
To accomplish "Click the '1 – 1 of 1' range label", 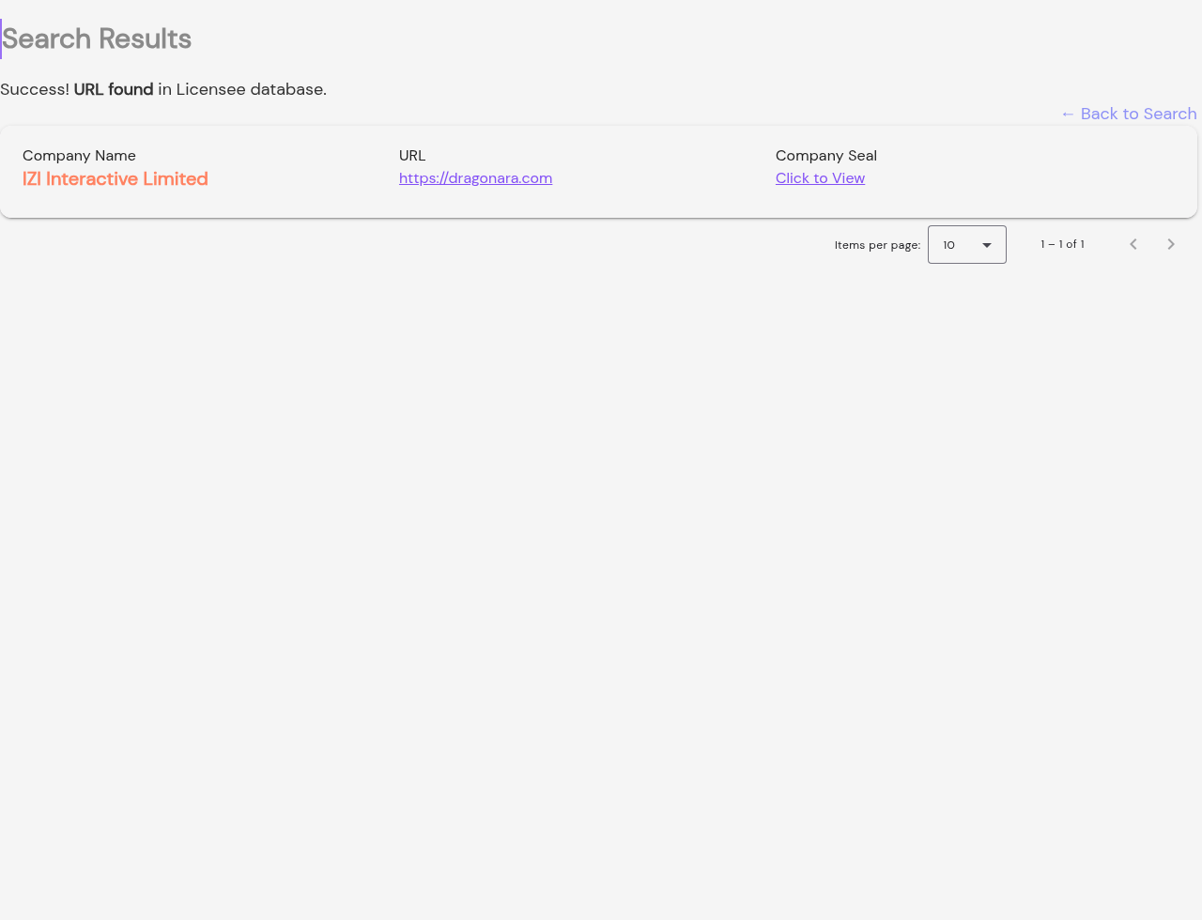I will (1062, 244).
